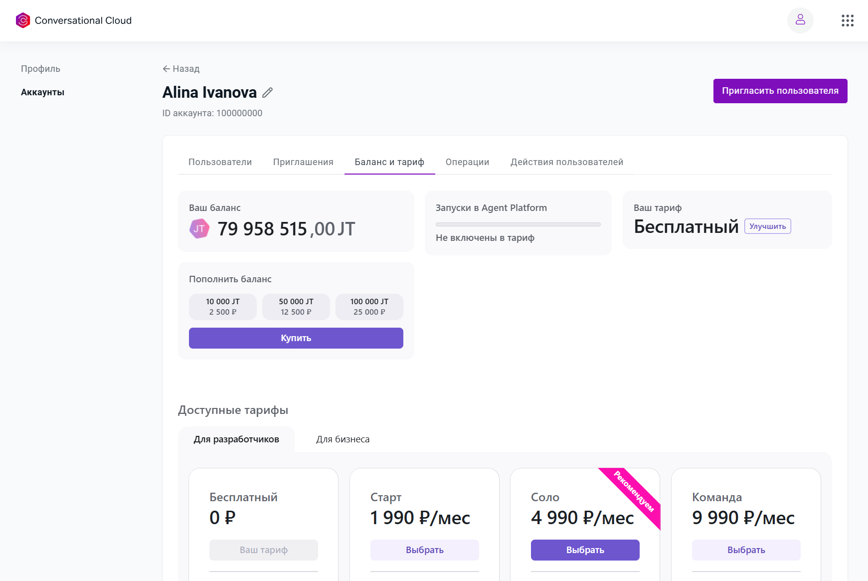Show tariffs in Для бизнеса tab
The image size is (868, 581).
pyautogui.click(x=343, y=439)
